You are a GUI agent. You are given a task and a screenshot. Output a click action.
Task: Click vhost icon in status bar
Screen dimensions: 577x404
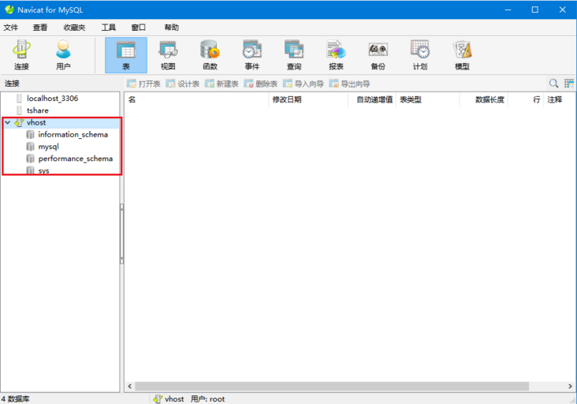click(158, 398)
